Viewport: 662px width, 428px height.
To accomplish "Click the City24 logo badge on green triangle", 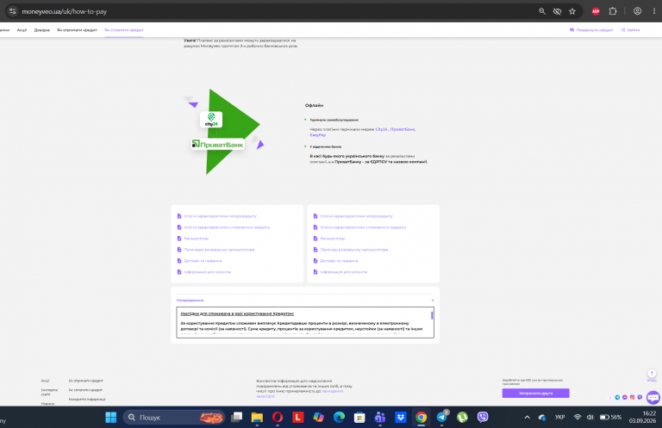I will coord(211,120).
